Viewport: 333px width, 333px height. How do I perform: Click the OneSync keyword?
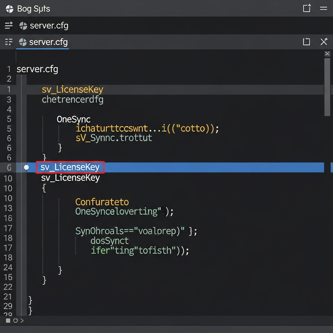pyautogui.click(x=73, y=119)
